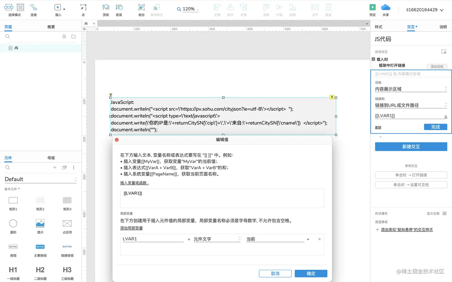
Task: Add a widget library with plus icon
Action: pos(55,167)
